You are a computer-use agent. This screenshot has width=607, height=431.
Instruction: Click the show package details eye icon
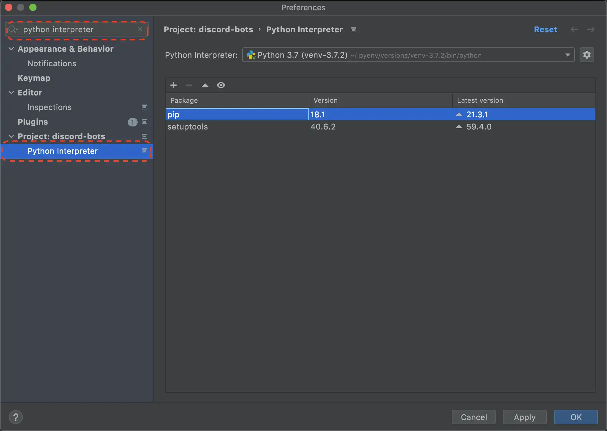click(221, 85)
